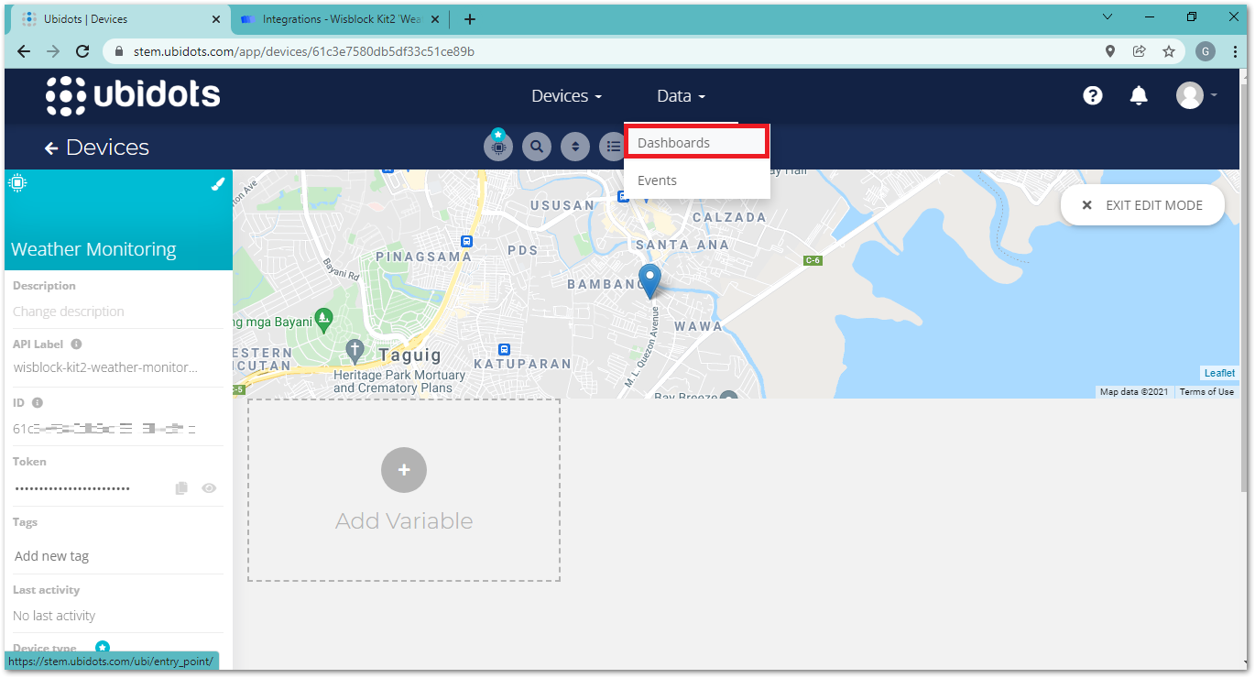Click the search devices magnifier icon
Image resolution: width=1255 pixels, height=678 pixels.
click(x=536, y=147)
